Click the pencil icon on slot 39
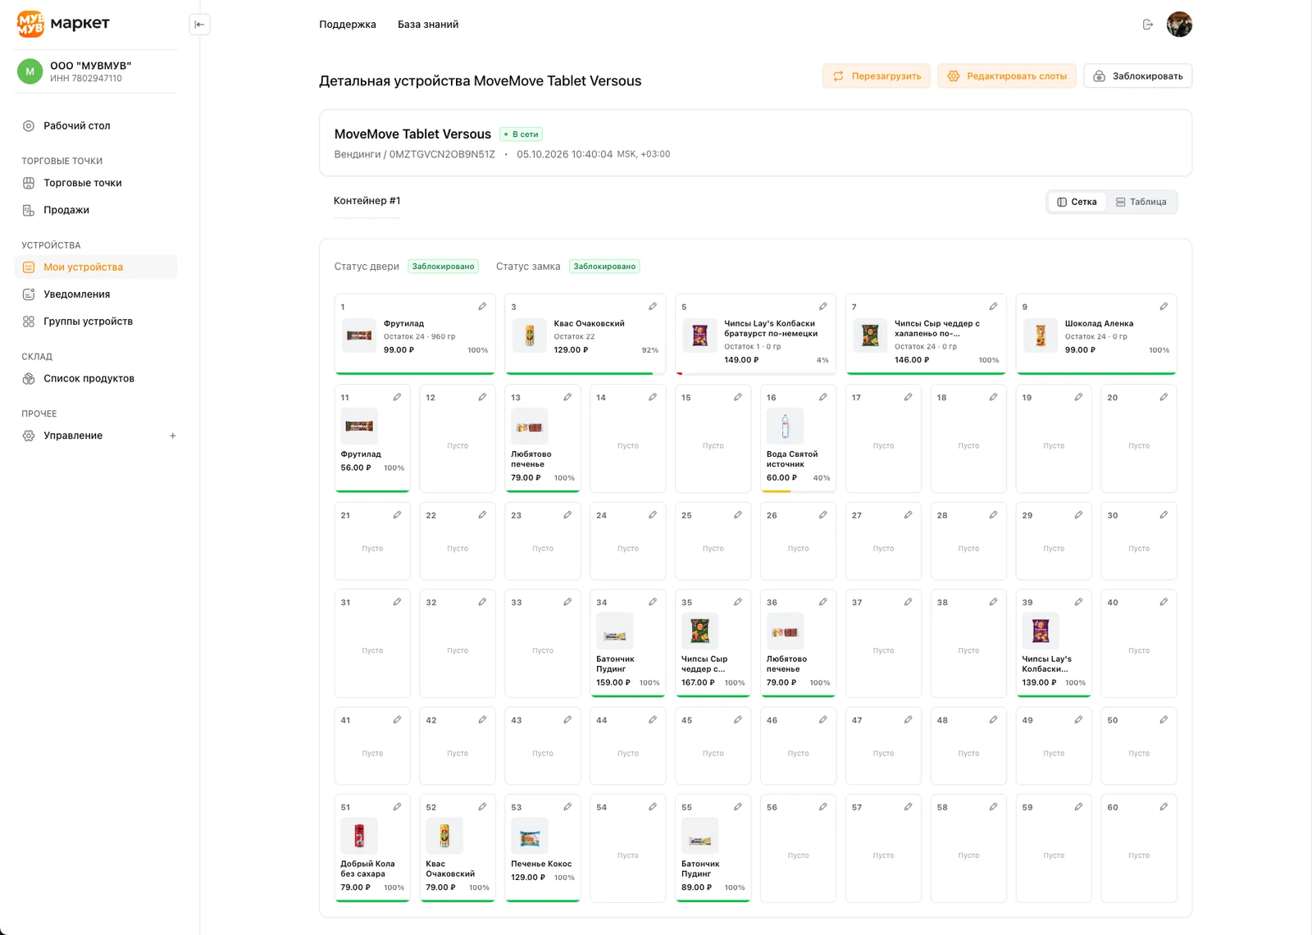The height and width of the screenshot is (935, 1312). click(1078, 602)
